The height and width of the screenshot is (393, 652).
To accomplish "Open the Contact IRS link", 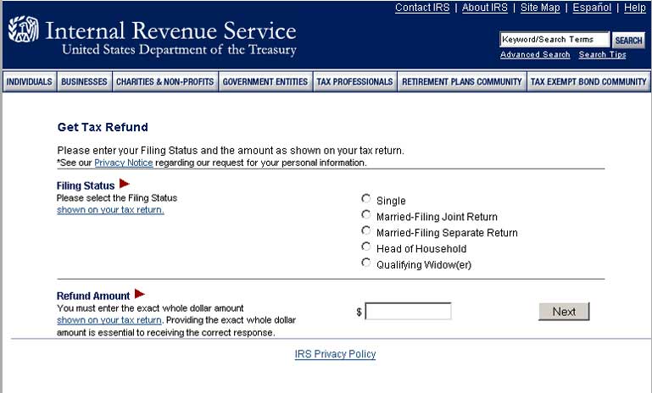I will (x=422, y=8).
